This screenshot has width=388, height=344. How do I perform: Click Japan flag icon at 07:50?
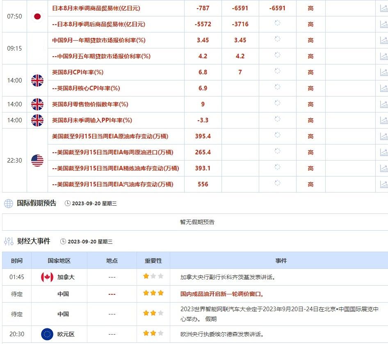pyautogui.click(x=37, y=16)
